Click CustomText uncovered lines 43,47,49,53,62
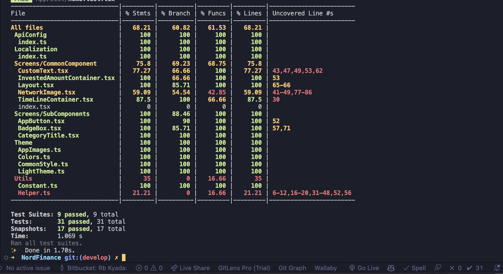The image size is (503, 274). tap(297, 71)
